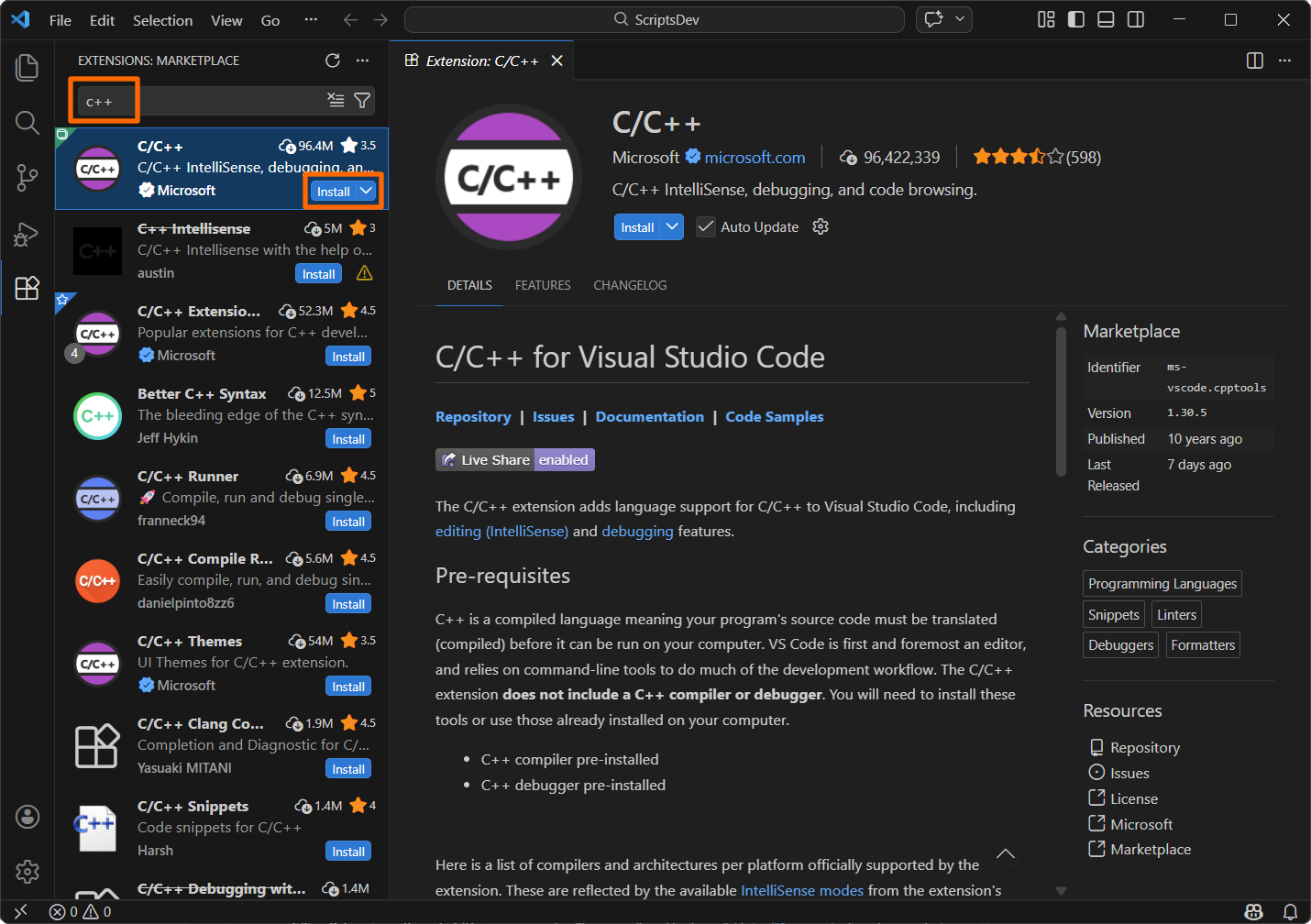Open the Copilot chat dropdown chevron
1311x924 pixels.
point(960,19)
